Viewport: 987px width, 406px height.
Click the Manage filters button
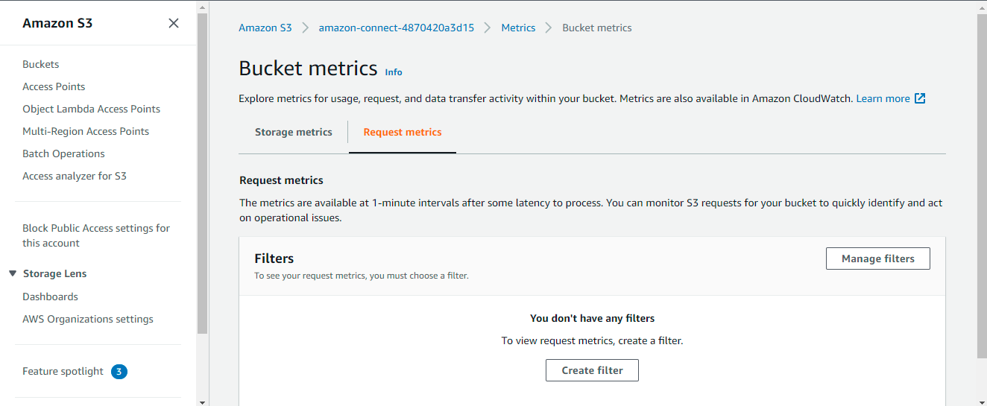tap(878, 258)
